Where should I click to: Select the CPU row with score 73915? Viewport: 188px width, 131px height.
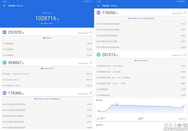(x=47, y=44)
